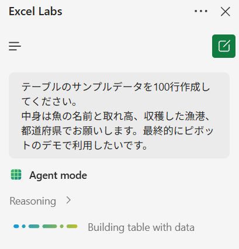Image resolution: width=239 pixels, height=249 pixels.
Task: Click the blue dash starting the loading animation
Action: 16,226
